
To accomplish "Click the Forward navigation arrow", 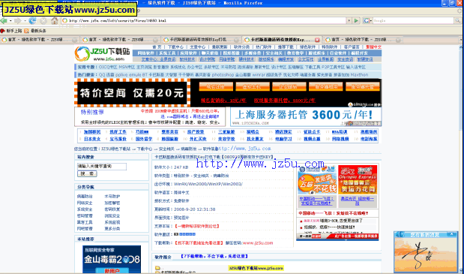I will 17,21.
